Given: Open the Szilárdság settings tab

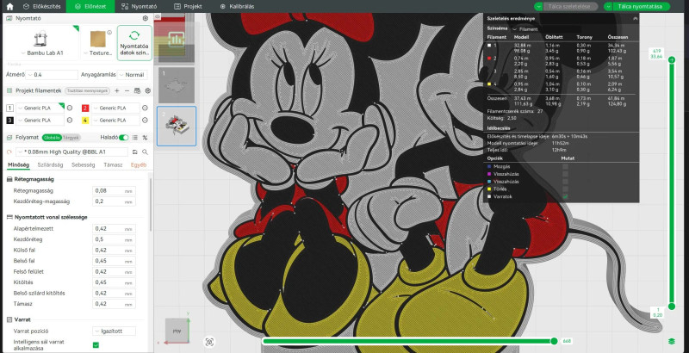Looking at the screenshot, I should tap(50, 164).
